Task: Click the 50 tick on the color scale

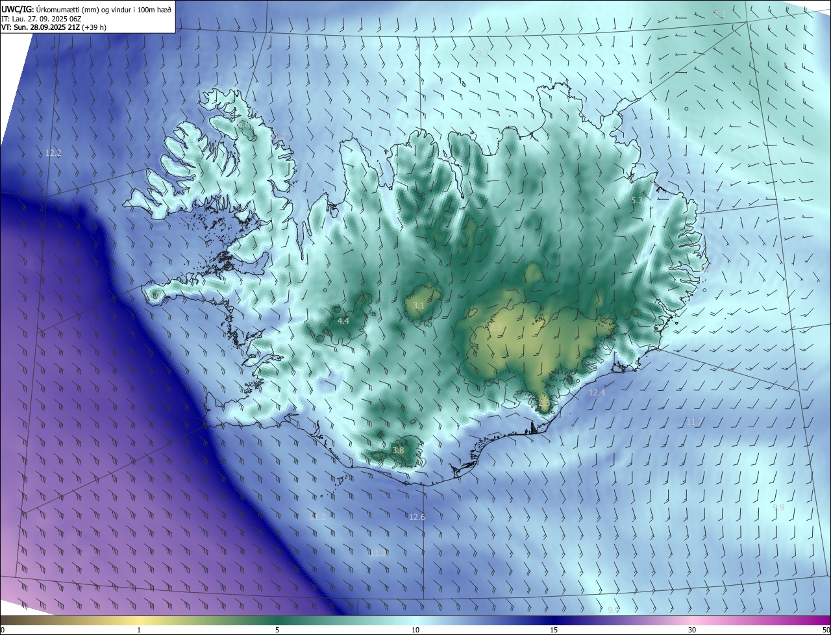Action: coord(826,630)
